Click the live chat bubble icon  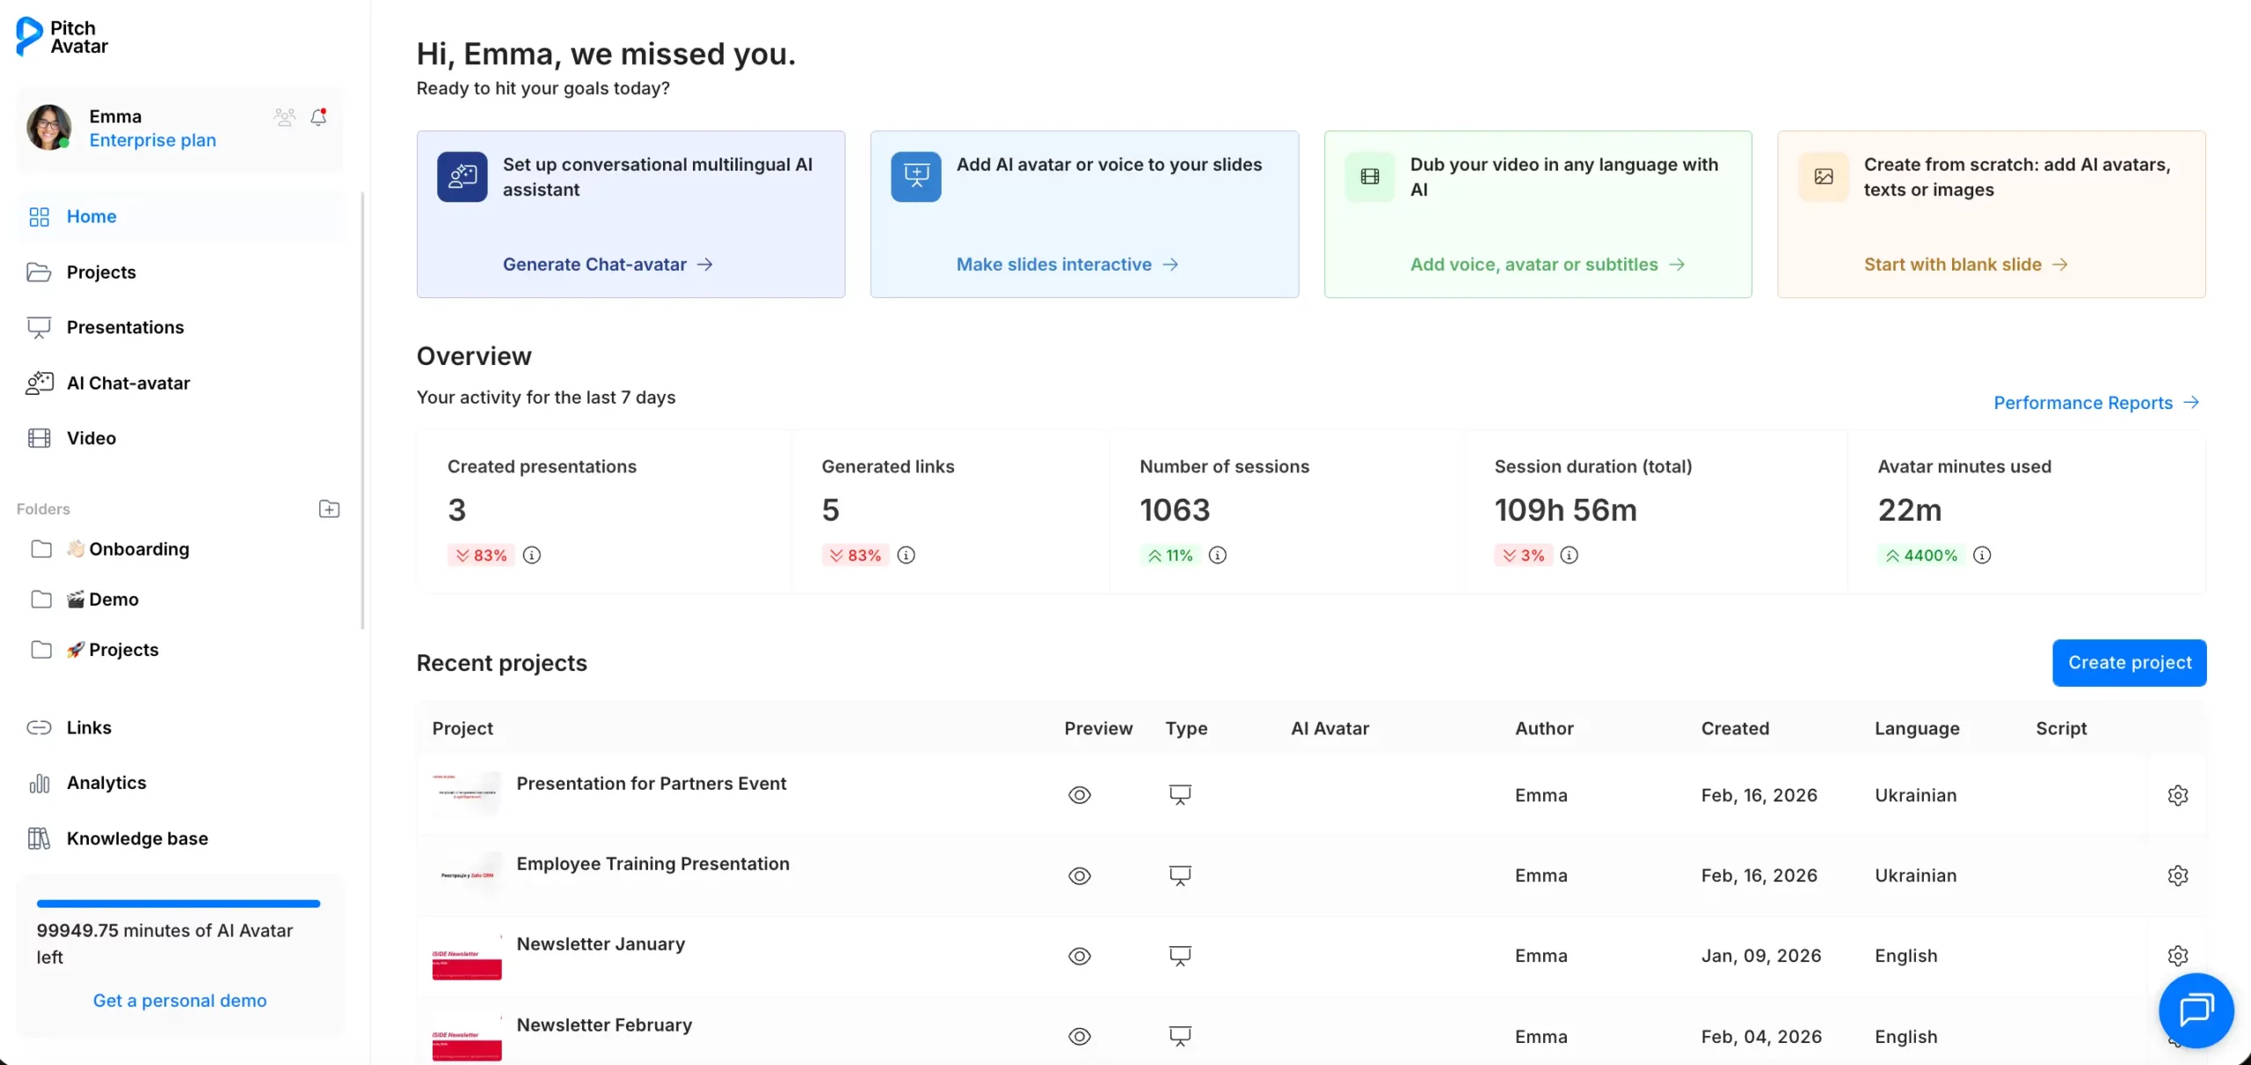pos(2196,1010)
